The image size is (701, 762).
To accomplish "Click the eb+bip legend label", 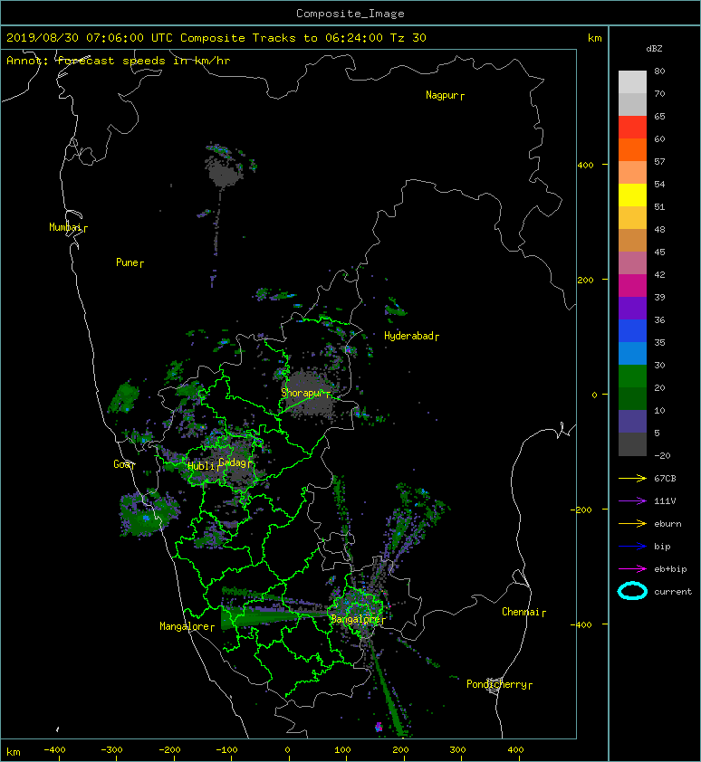I will pyautogui.click(x=670, y=569).
